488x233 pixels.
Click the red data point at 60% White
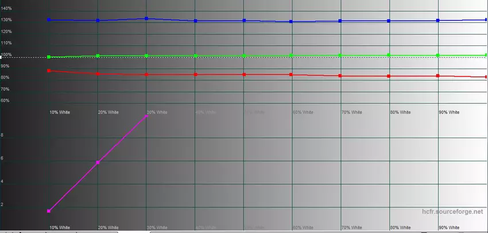[x=292, y=75]
